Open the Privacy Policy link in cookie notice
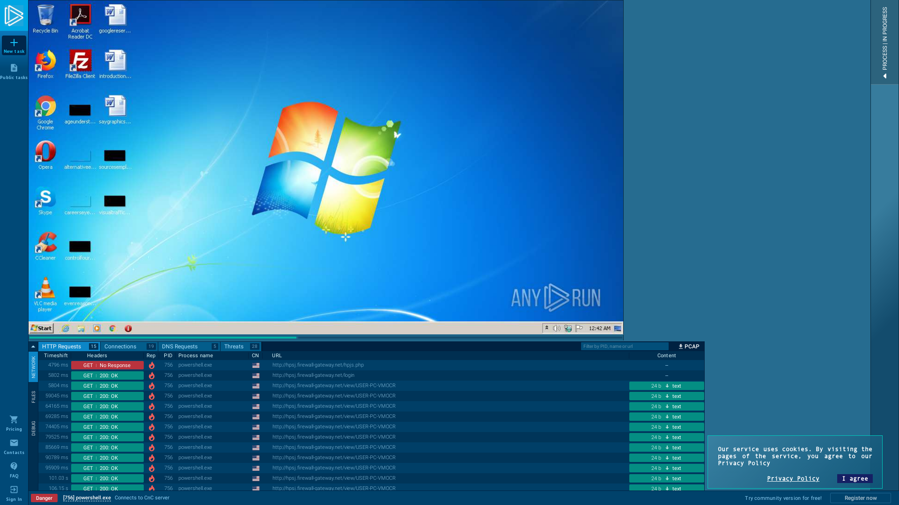 [x=793, y=478]
